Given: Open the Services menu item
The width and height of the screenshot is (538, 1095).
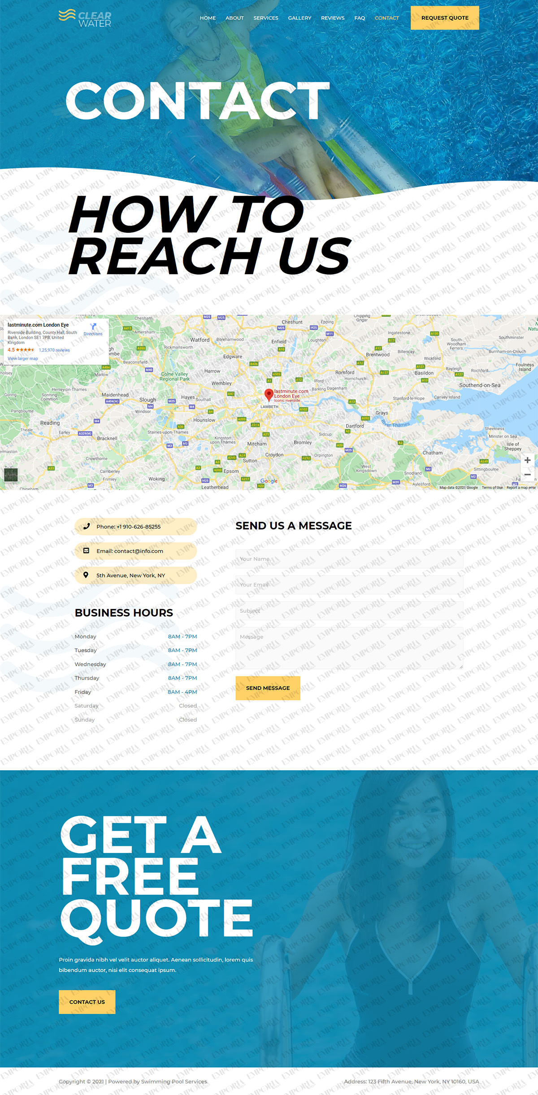Looking at the screenshot, I should (266, 18).
